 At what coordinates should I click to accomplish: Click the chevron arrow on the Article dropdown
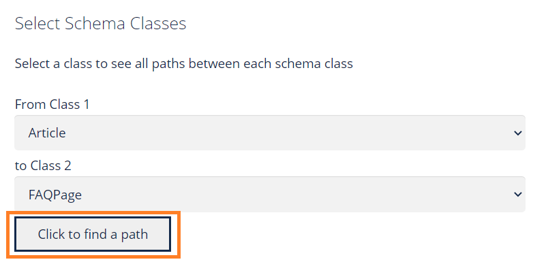point(517,133)
